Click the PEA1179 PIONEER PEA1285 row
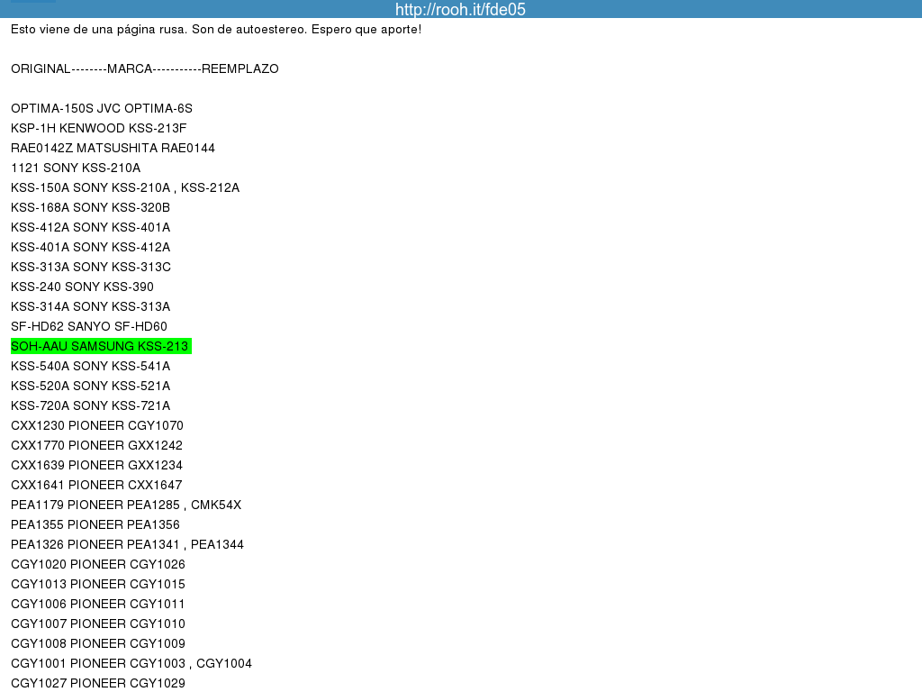 tap(125, 505)
